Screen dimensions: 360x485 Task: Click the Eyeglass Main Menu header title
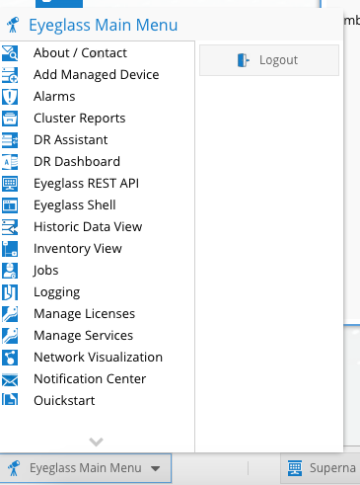pos(104,25)
